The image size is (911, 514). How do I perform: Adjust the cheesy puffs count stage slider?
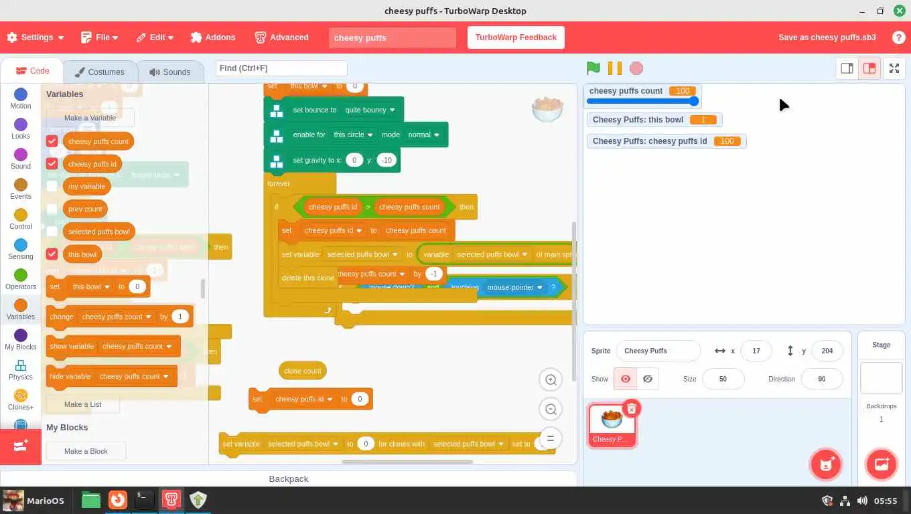[x=643, y=101]
